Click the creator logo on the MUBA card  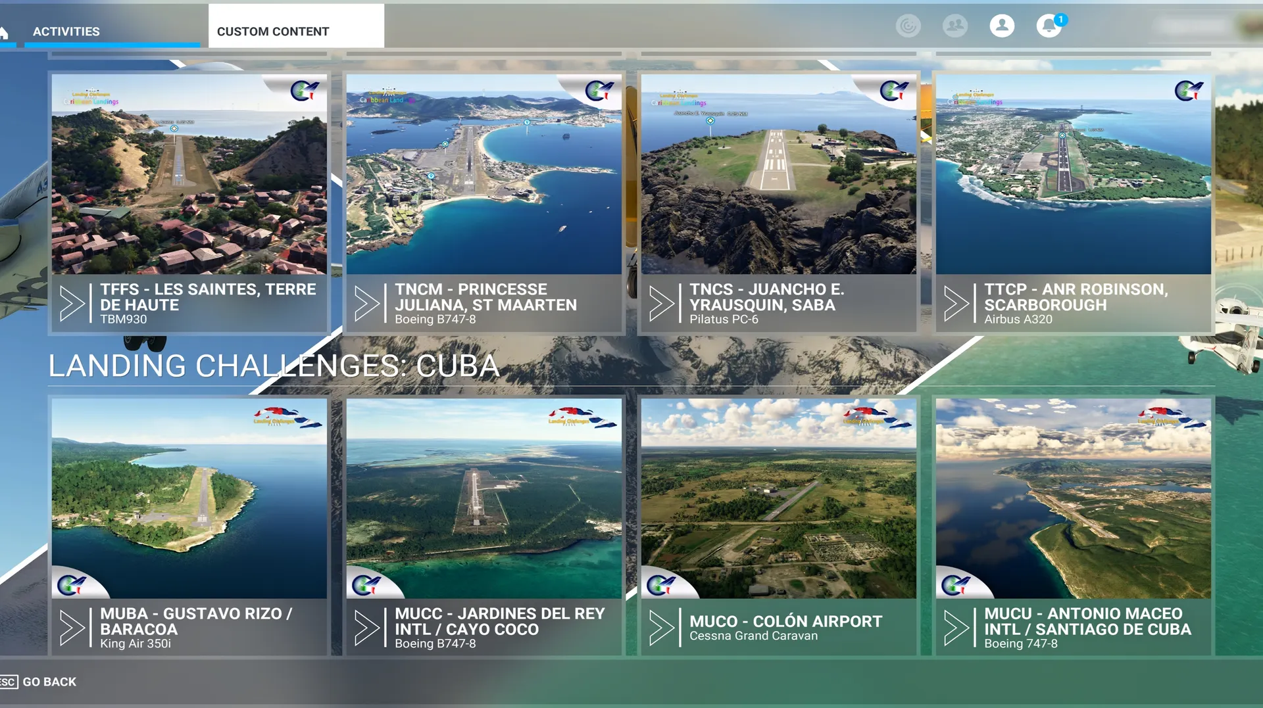71,584
